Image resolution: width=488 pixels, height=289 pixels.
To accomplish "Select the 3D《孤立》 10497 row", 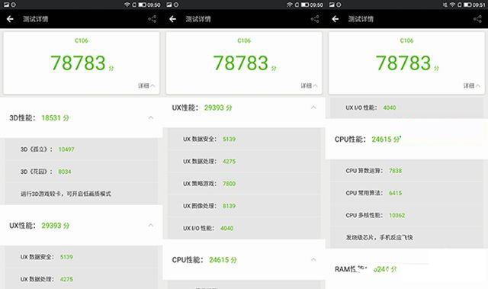I will tap(82, 149).
